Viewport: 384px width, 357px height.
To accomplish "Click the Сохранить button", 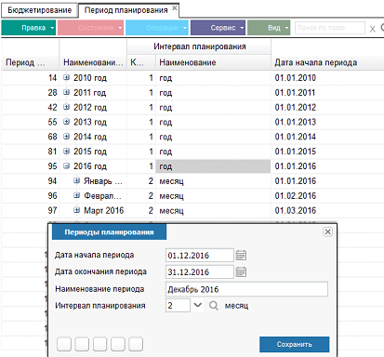I will point(294,344).
